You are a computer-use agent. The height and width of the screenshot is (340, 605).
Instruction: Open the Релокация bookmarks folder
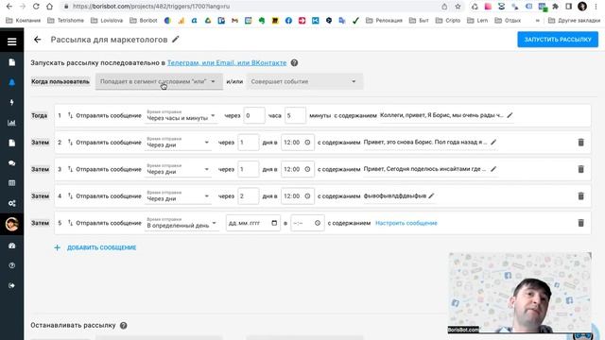tap(384, 20)
